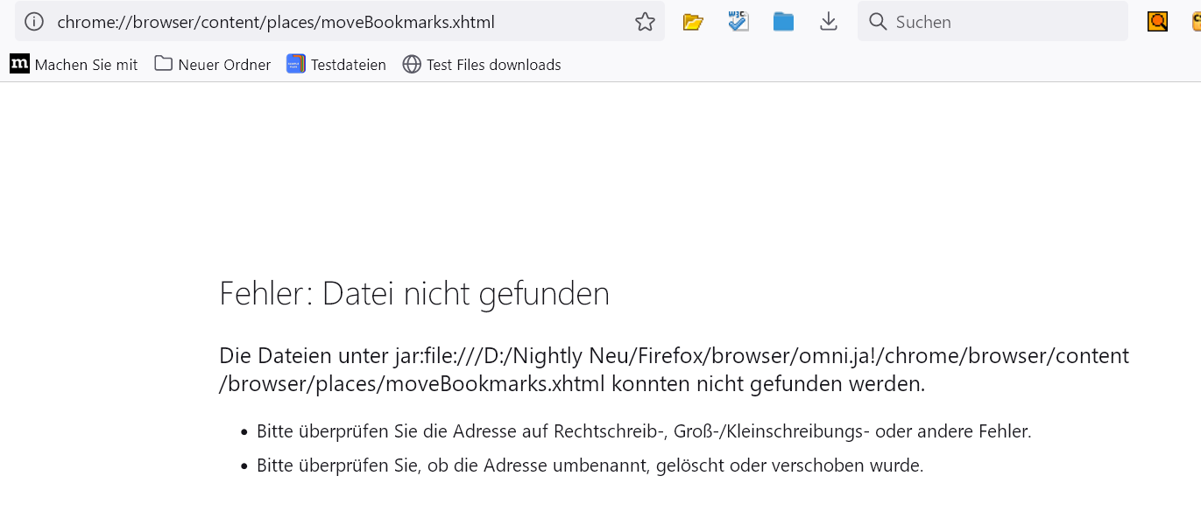
Task: Click the magnifier icon inside the search bar
Action: (878, 22)
